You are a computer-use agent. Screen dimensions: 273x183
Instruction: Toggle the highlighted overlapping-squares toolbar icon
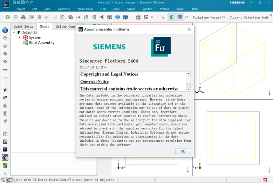(x=171, y=17)
